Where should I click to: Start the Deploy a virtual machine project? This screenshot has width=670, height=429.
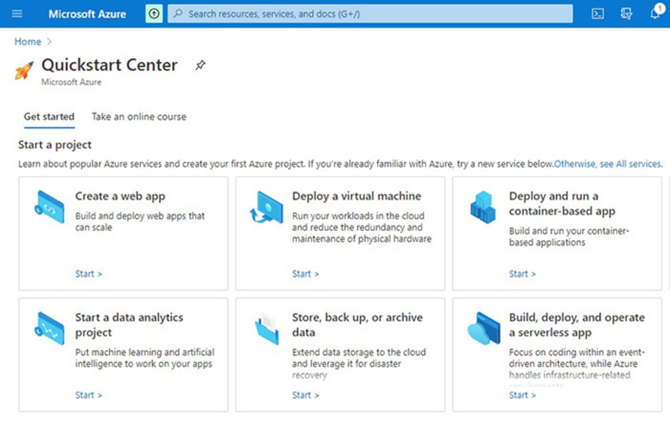pos(306,274)
